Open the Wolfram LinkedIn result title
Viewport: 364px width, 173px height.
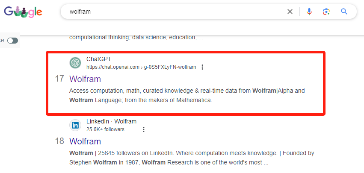tap(85, 141)
